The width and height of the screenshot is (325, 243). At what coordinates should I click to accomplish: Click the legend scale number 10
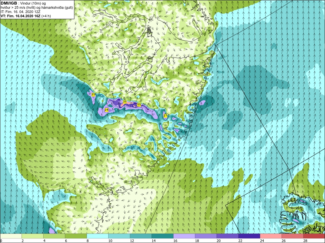click(110, 241)
